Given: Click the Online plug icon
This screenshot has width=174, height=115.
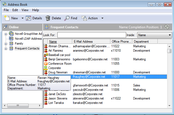Looking at the screenshot, I should [x=5, y=27].
